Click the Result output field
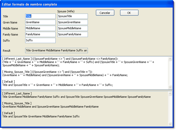This screenshot has height=130, width=176. coord(56,50)
